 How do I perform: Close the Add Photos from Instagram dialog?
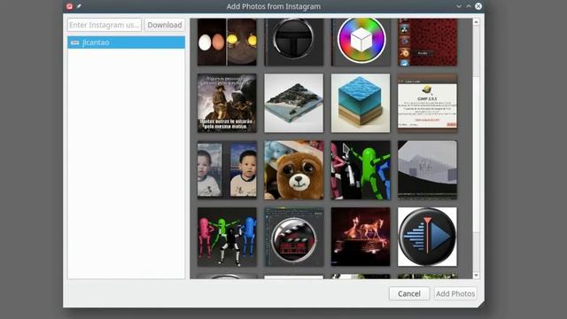pos(478,6)
